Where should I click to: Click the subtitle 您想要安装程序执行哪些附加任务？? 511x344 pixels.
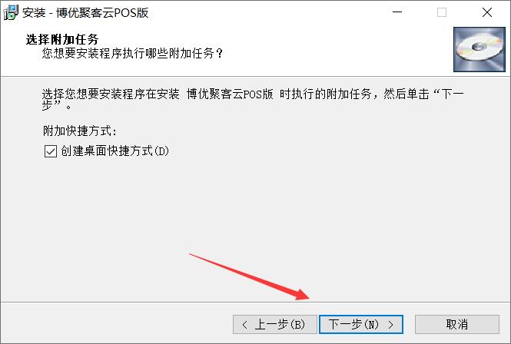(132, 53)
